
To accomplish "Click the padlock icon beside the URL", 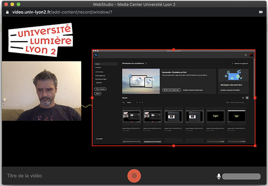I will click(7, 12).
